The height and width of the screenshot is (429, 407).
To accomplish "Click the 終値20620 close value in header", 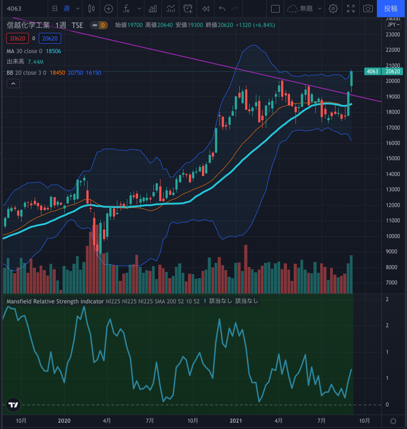I will click(219, 25).
